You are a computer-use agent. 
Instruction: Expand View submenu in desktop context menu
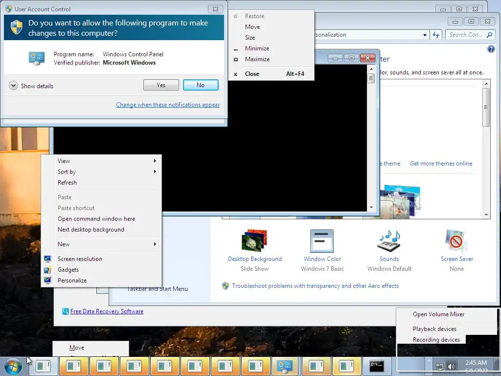[x=101, y=161]
